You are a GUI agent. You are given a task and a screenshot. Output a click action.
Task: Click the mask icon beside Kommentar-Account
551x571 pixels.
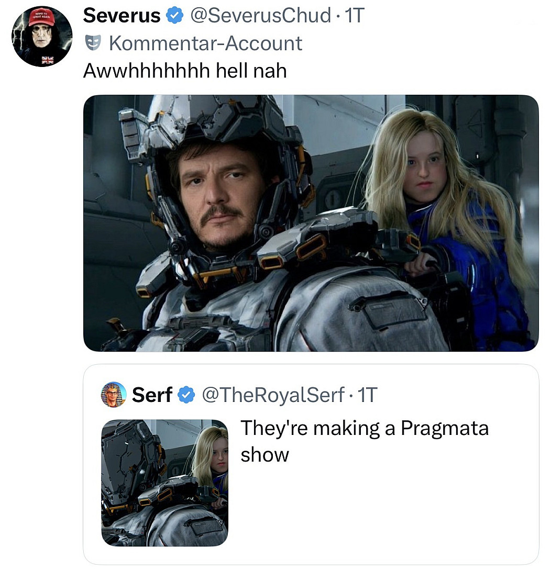93,43
